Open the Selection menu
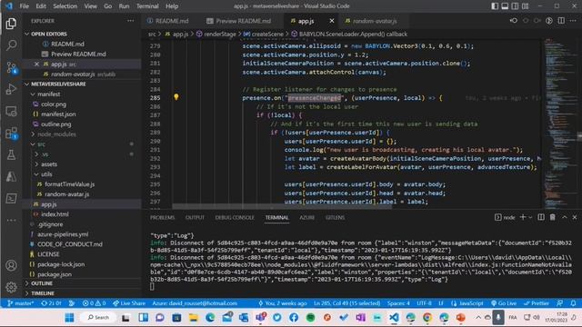This screenshot has width=582, height=327. click(x=65, y=6)
